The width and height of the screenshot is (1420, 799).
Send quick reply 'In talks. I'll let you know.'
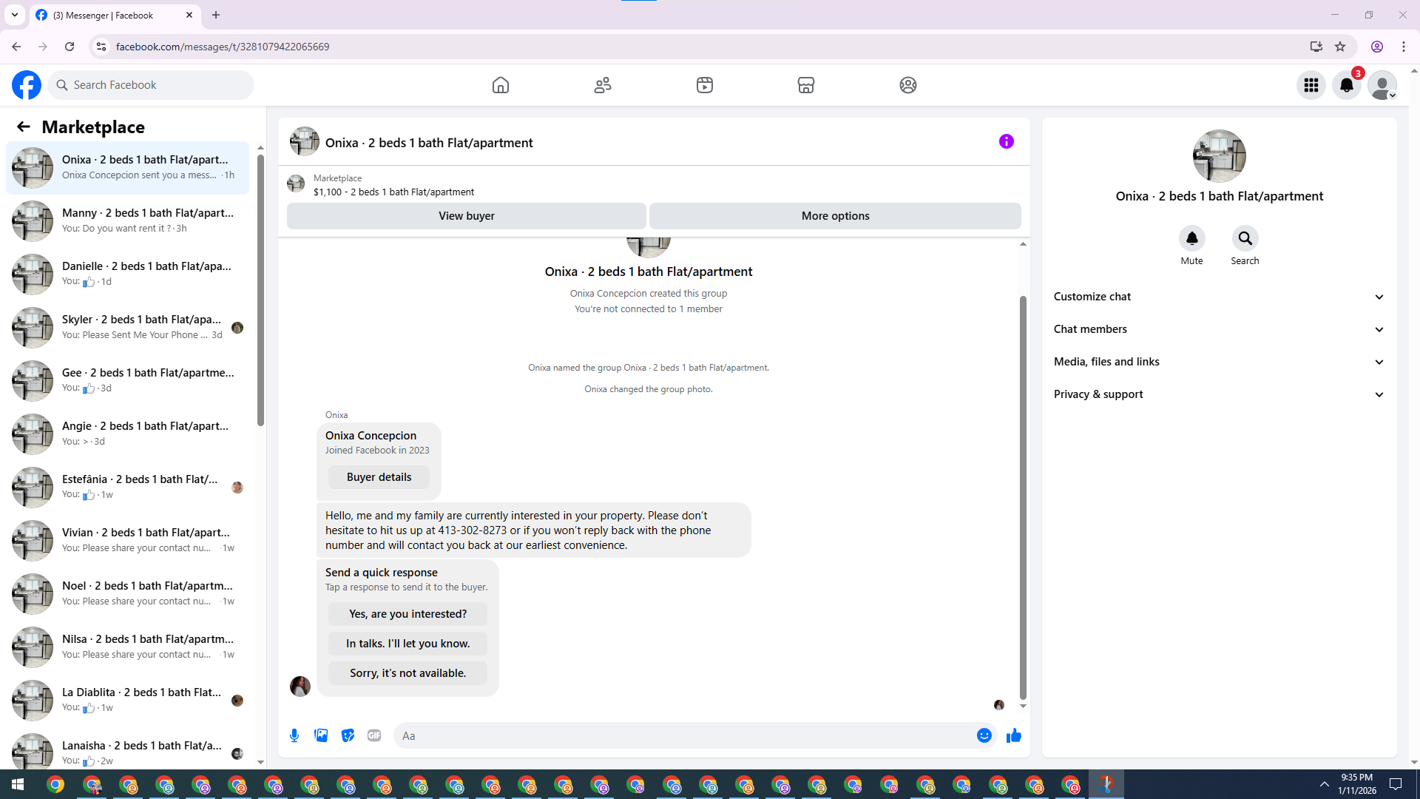(408, 644)
